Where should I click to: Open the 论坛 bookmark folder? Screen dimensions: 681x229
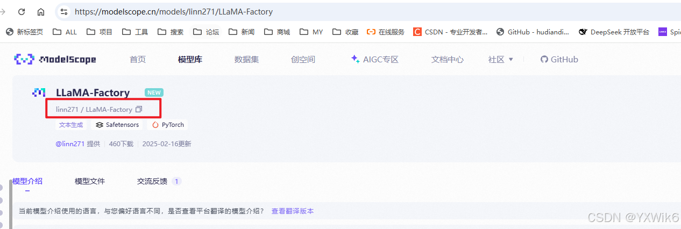(206, 32)
